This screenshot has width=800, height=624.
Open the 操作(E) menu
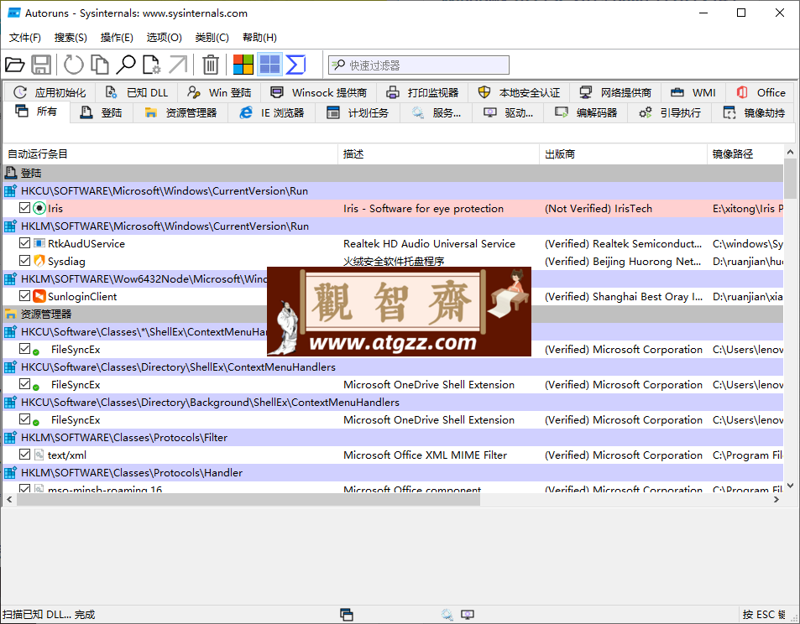(x=117, y=37)
